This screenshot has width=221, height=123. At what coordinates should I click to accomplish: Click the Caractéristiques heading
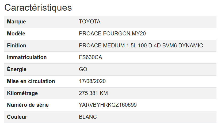(x=38, y=7)
